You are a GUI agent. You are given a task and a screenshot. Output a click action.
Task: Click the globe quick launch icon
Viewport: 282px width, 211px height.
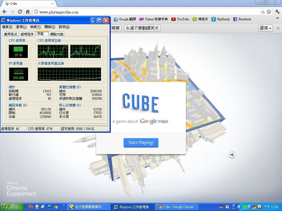[50, 207]
